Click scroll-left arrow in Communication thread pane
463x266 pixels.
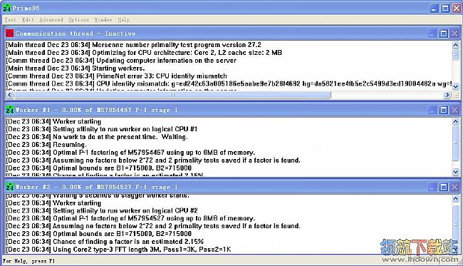click(x=9, y=95)
